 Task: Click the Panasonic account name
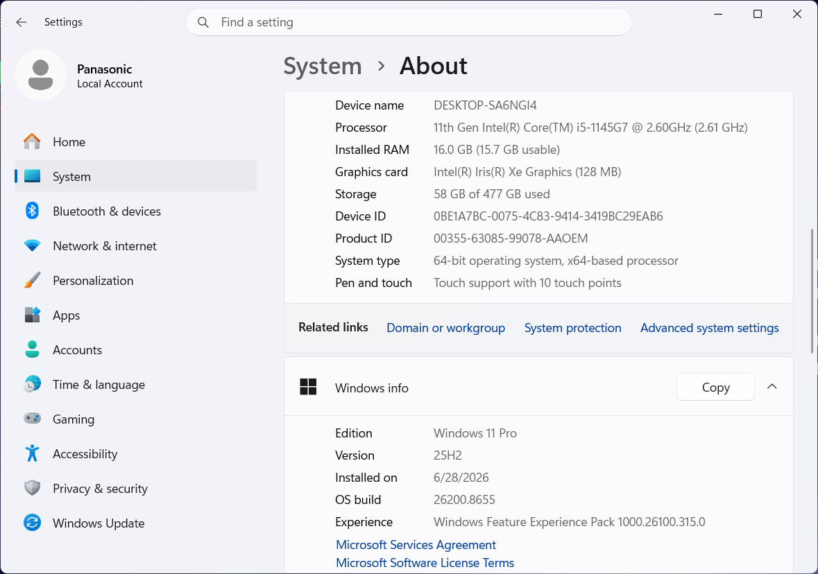coord(104,69)
